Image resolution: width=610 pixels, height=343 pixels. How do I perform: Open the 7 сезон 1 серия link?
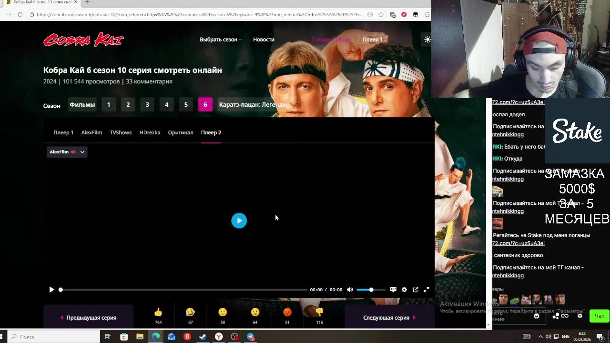[331, 40]
